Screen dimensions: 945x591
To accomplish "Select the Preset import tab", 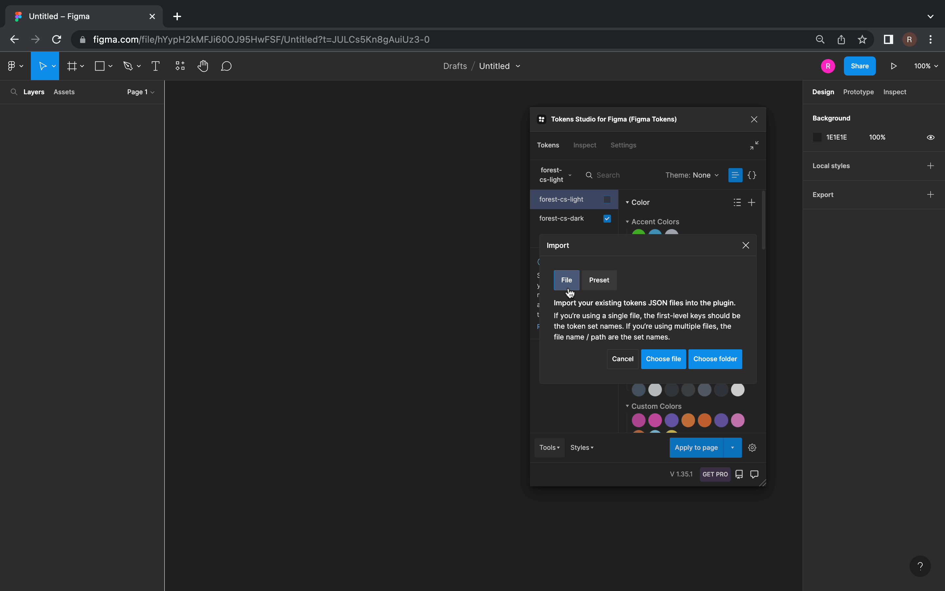I will tap(599, 280).
